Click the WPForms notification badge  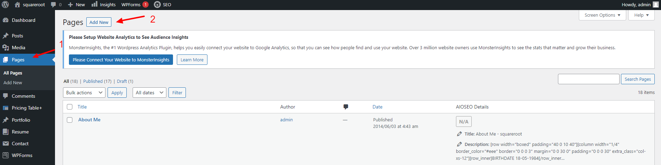click(145, 5)
